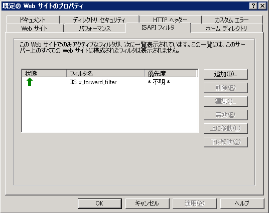
Task: Click the フィルタ名 column header
Action: (105, 73)
